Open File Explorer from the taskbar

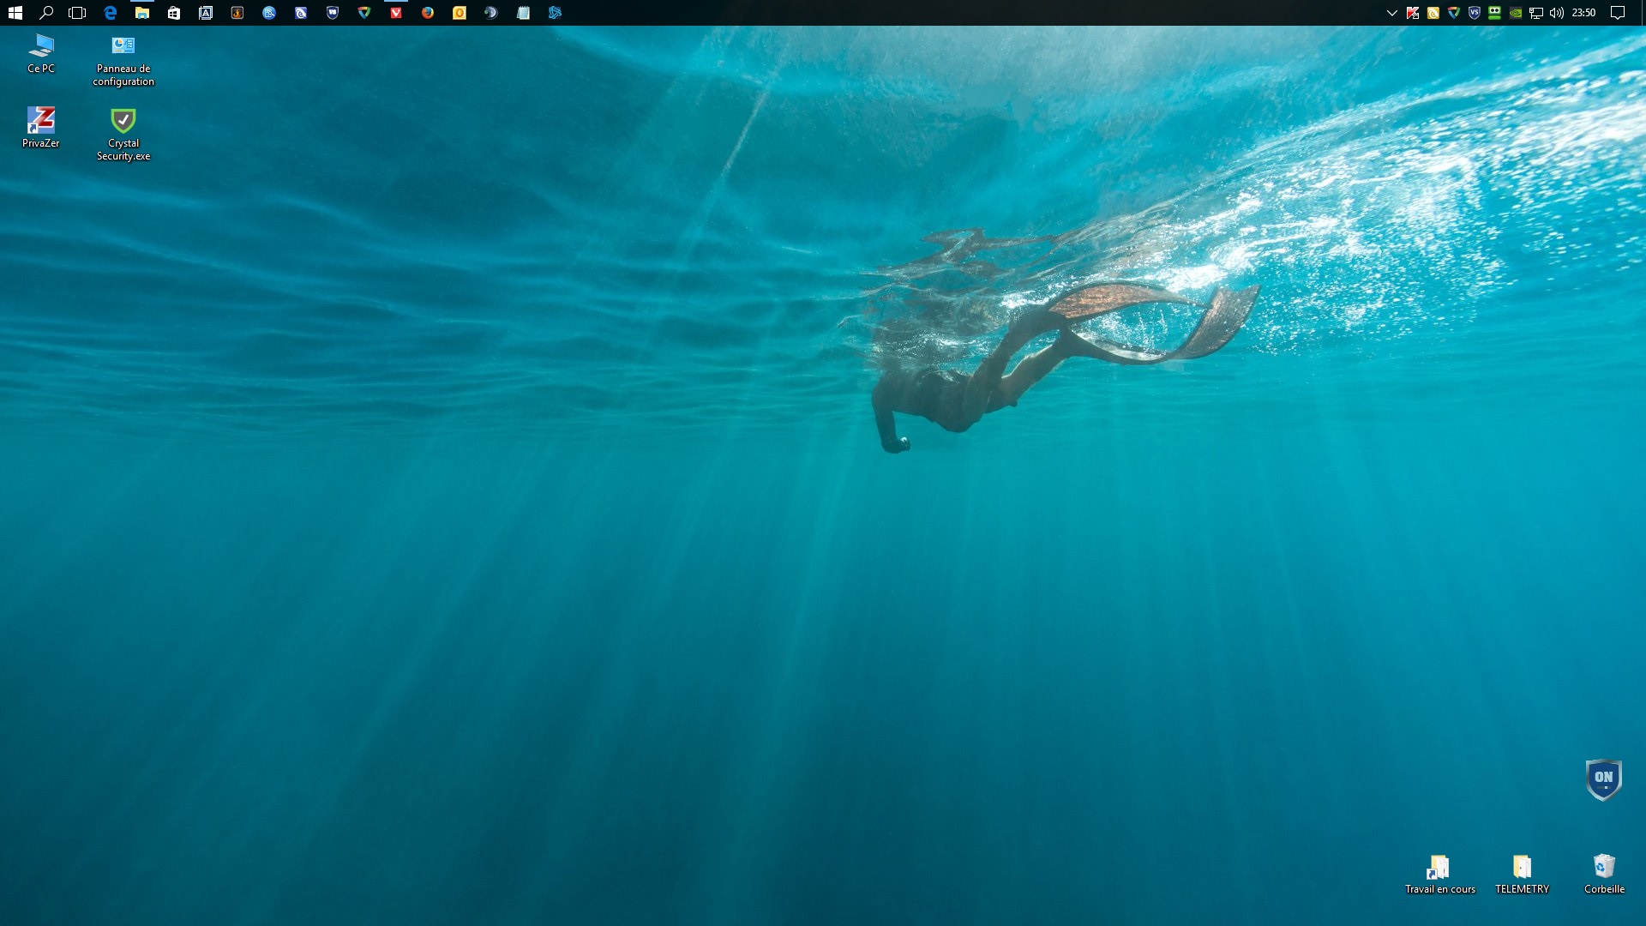(142, 13)
